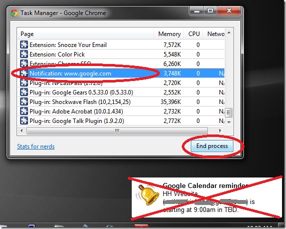Sort by the Memory column header
The width and height of the screenshot is (286, 229).
pos(168,33)
